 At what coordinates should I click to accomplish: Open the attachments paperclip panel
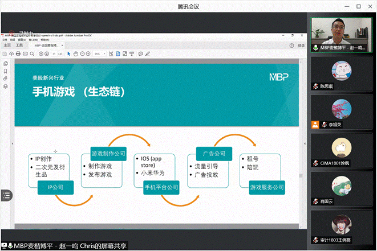pos(5,79)
